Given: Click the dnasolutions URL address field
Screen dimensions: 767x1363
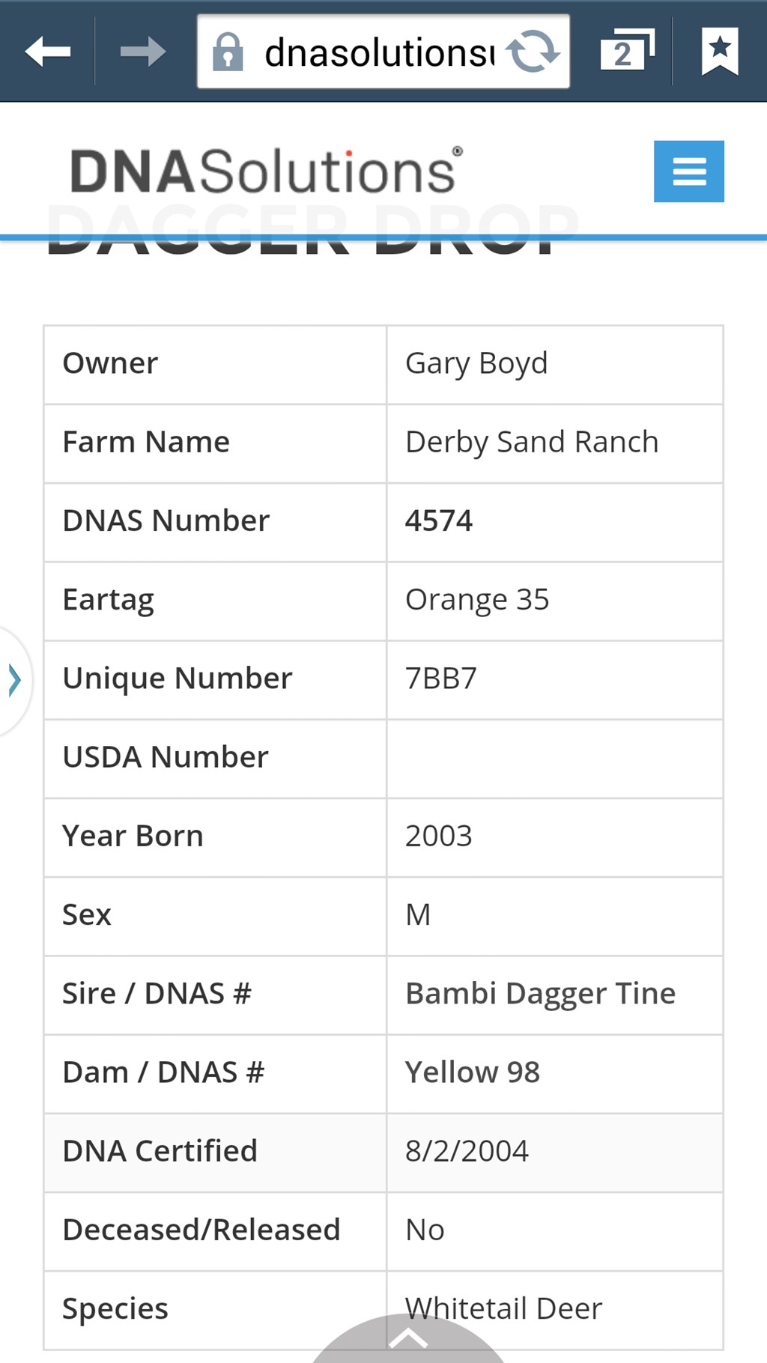Looking at the screenshot, I should [x=381, y=52].
